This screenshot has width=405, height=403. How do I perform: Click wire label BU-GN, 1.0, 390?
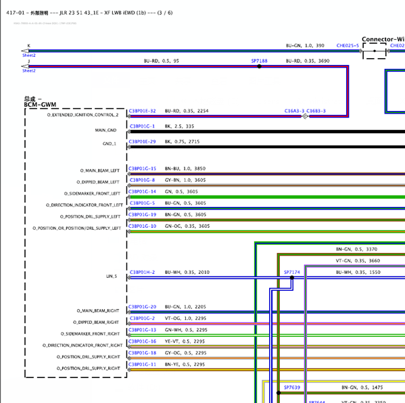305,45
